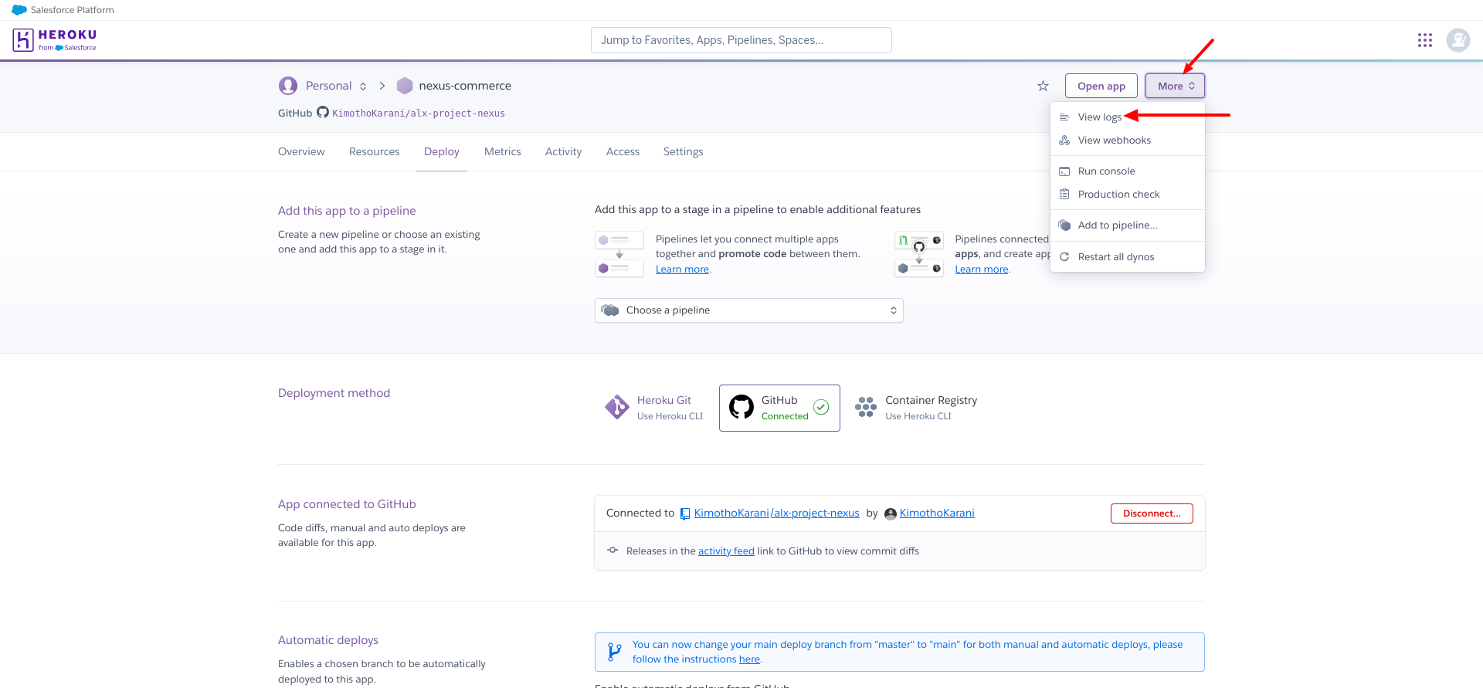The width and height of the screenshot is (1483, 688).
Task: Click the branch icon in the info banner
Action: (614, 652)
